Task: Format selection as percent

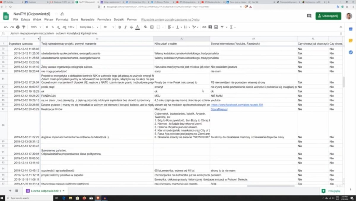Action: pyautogui.click(x=53, y=27)
